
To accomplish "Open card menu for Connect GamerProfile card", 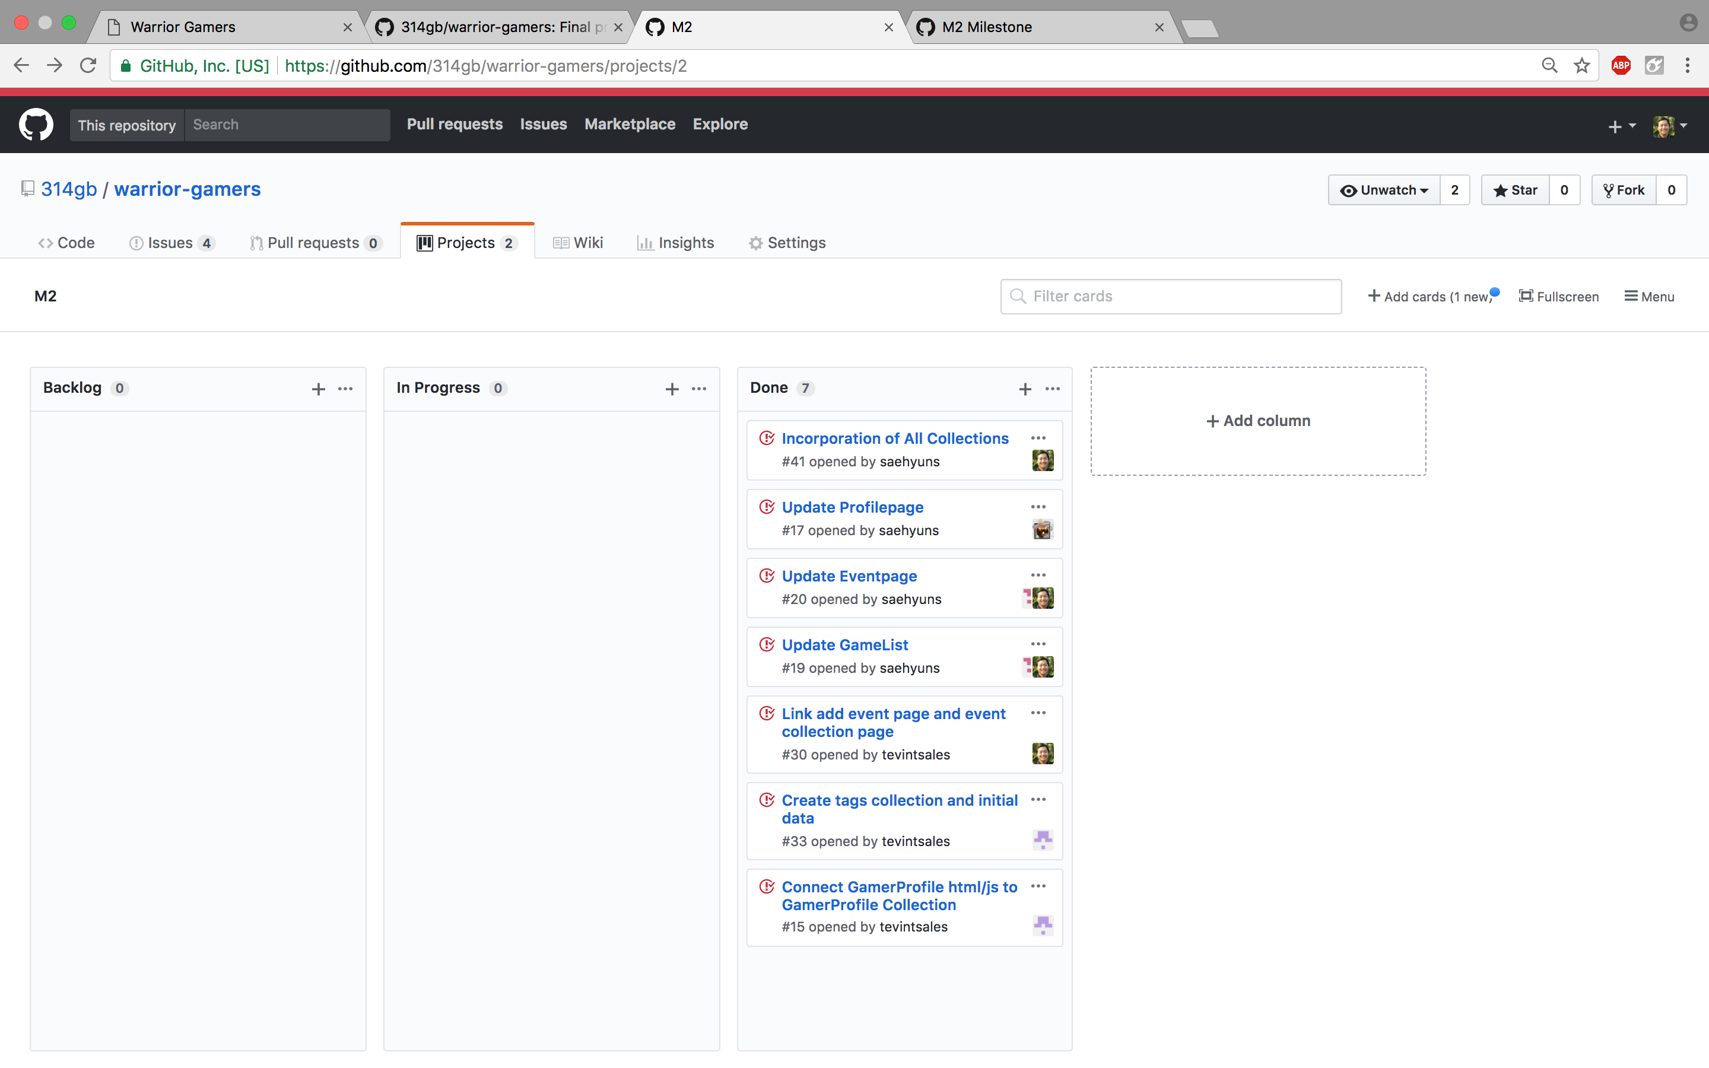I will (x=1038, y=886).
